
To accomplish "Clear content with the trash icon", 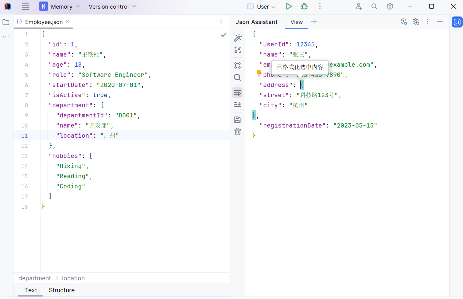I will point(238,132).
